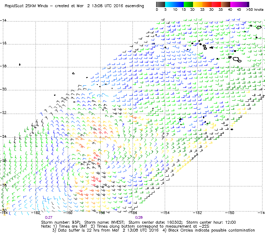Click the 'Storm number: 93P;' text

point(61,222)
